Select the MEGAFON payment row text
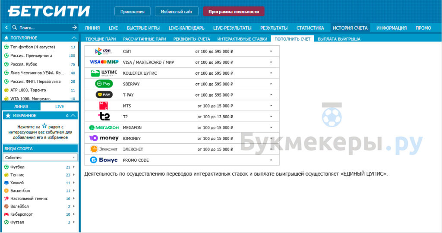442x233 pixels. (132, 127)
